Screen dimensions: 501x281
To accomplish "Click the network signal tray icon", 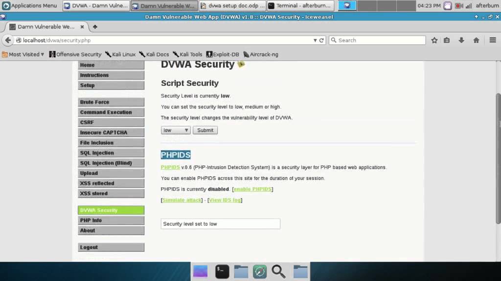I will click(469, 6).
